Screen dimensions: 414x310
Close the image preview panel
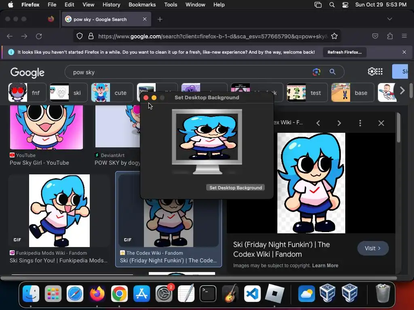click(381, 123)
